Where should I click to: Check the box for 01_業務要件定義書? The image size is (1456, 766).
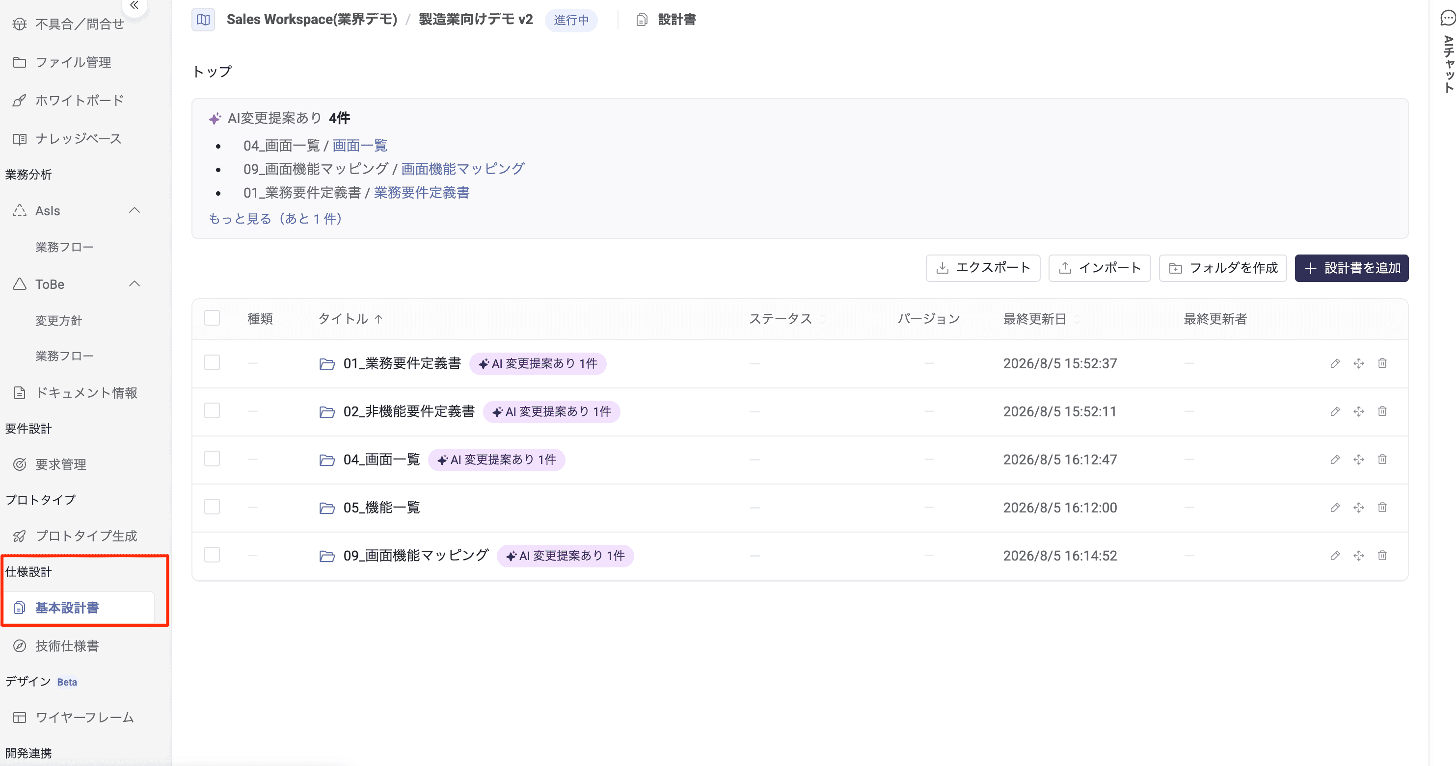pyautogui.click(x=212, y=362)
